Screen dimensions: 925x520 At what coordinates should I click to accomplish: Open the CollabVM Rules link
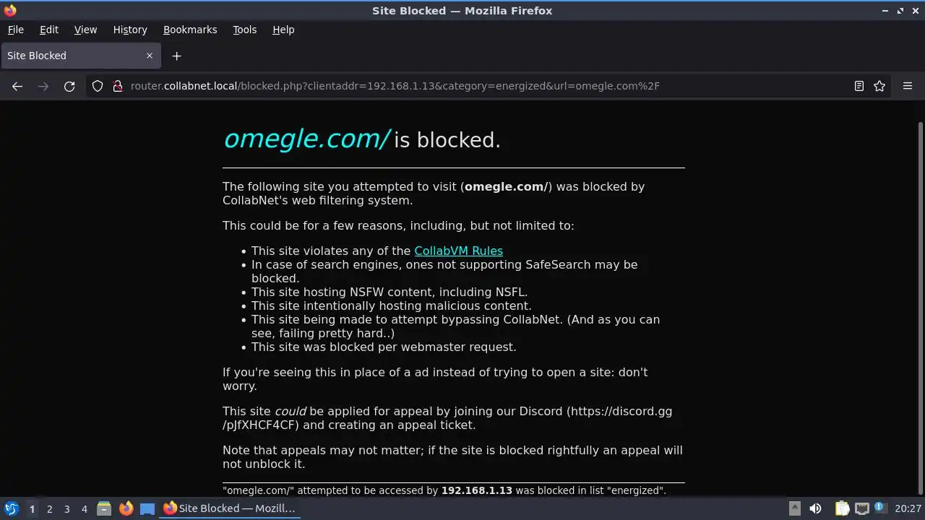pos(458,251)
